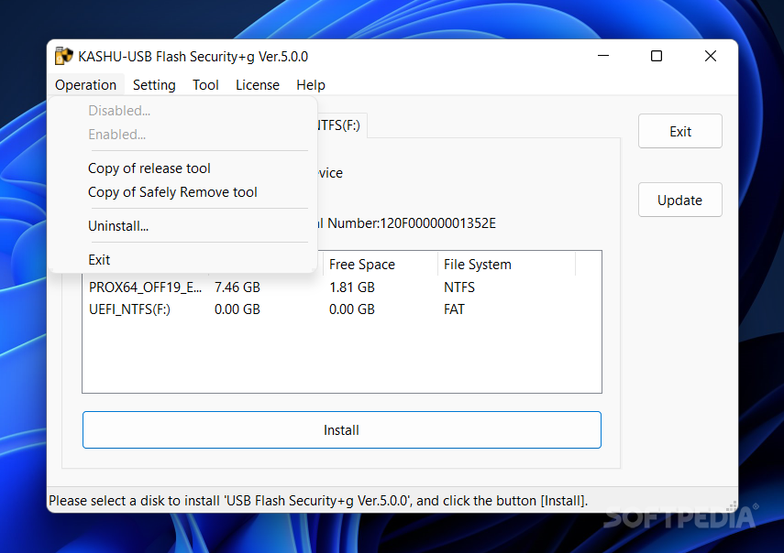Open the Setting menu
This screenshot has height=553, width=784.
click(x=154, y=85)
